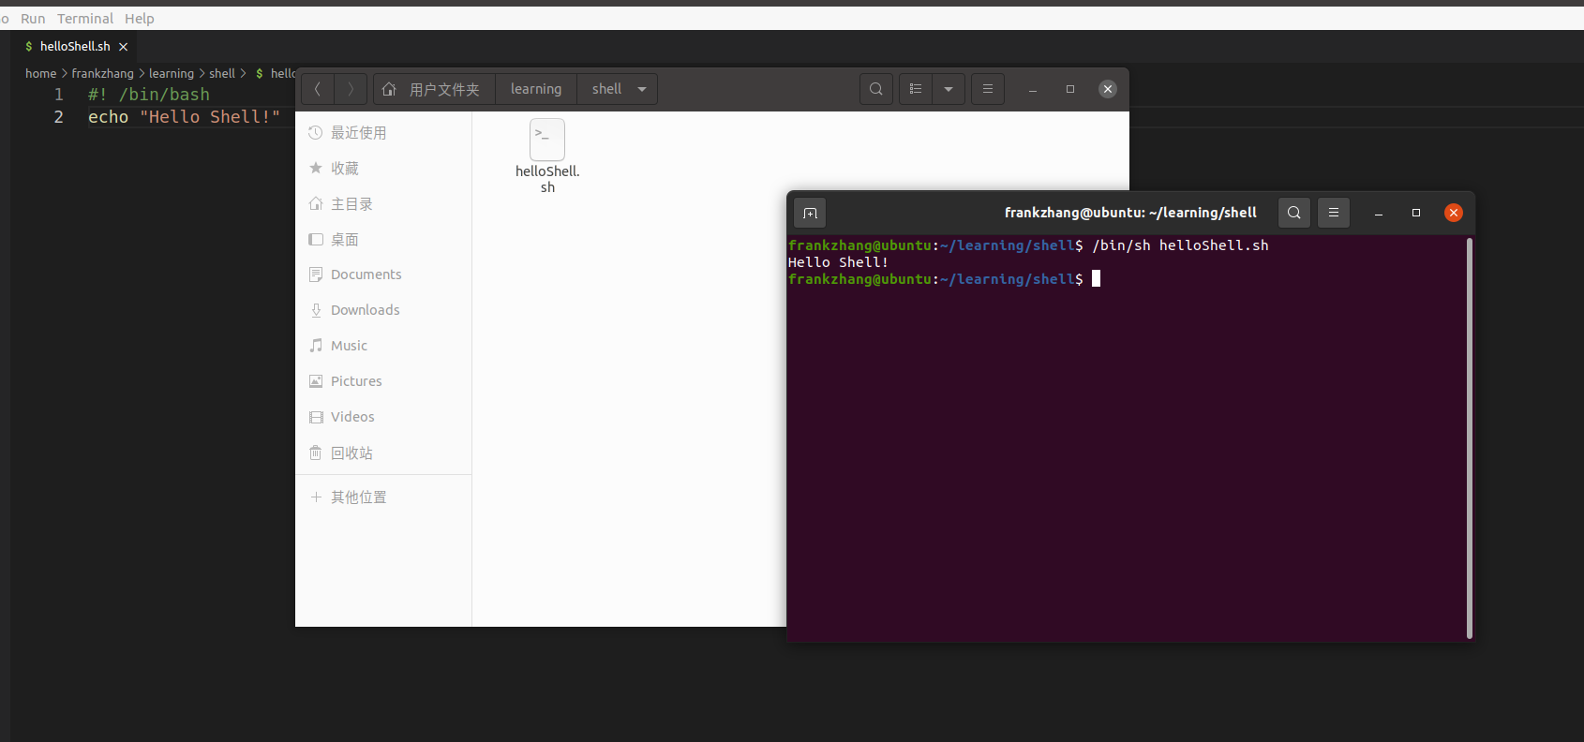Open view options dropdown arrow
1584x742 pixels.
(949, 89)
